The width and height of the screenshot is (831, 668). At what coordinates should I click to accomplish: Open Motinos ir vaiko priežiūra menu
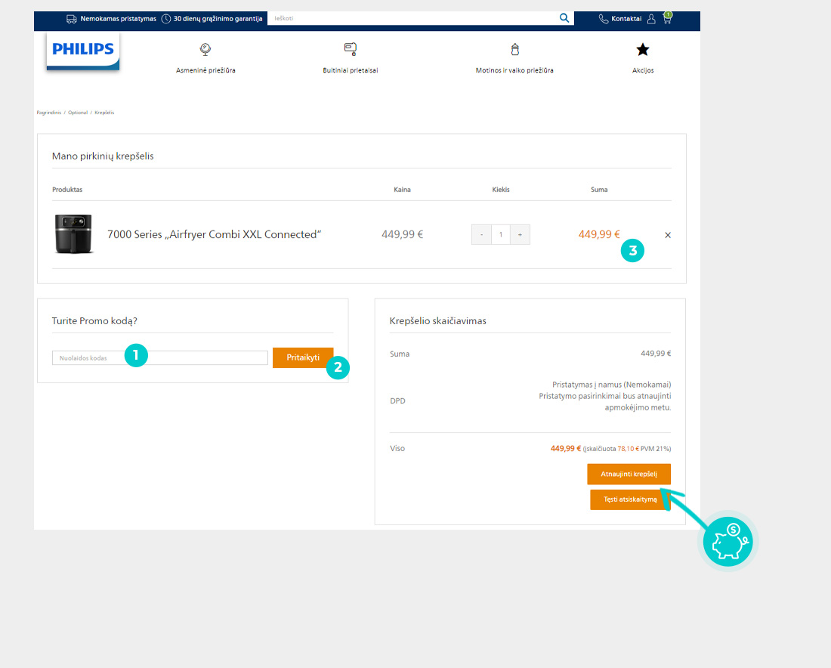514,70
